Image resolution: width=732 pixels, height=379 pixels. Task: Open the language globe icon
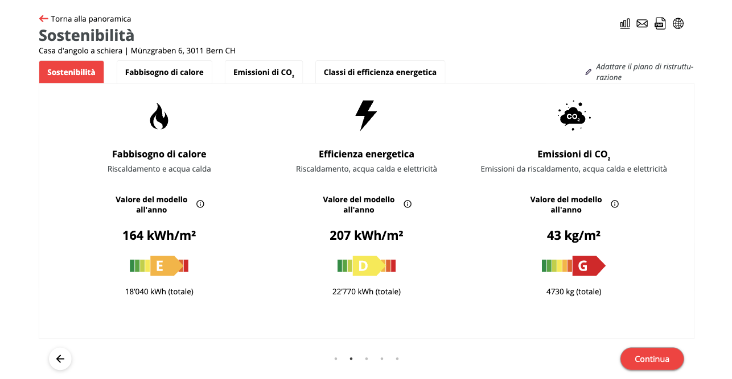point(678,23)
